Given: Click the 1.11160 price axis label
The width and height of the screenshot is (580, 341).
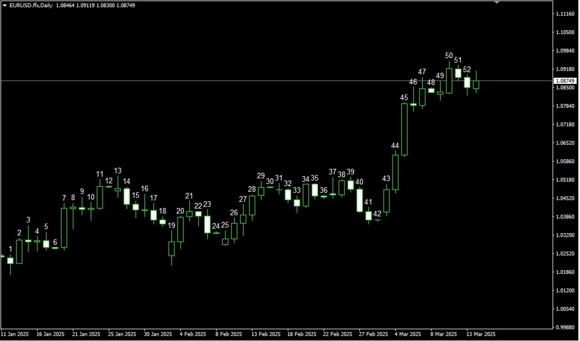Looking at the screenshot, I should [x=565, y=13].
